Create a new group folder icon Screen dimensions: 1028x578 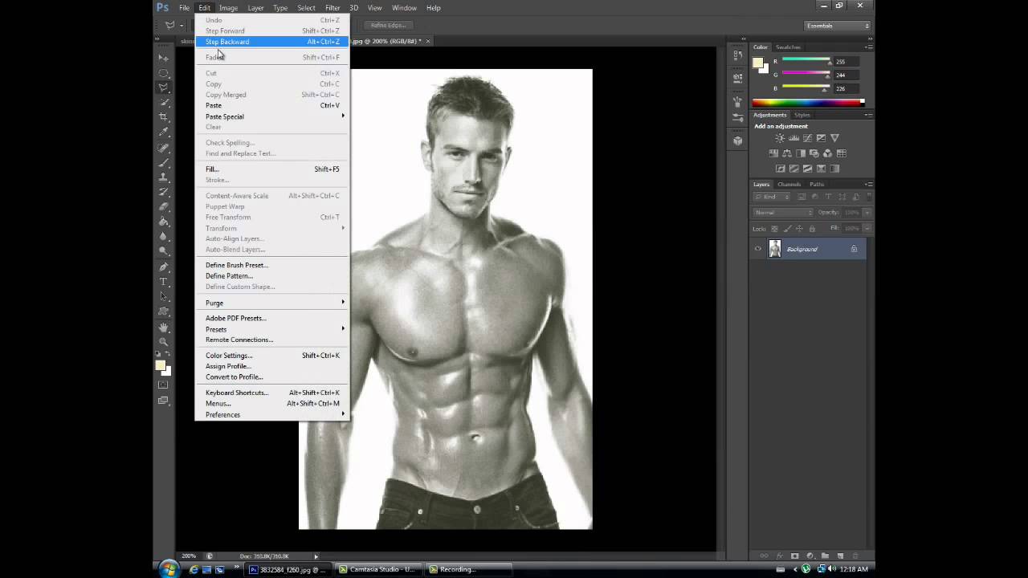click(825, 556)
